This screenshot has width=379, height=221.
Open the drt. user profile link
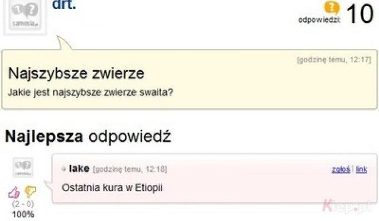coord(64,5)
